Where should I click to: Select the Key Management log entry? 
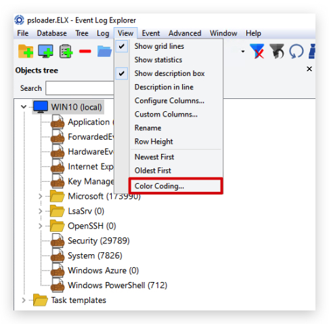91,181
